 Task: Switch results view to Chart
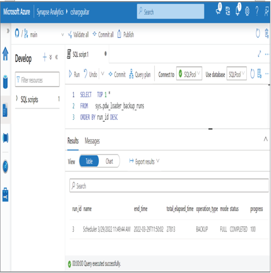click(x=109, y=161)
